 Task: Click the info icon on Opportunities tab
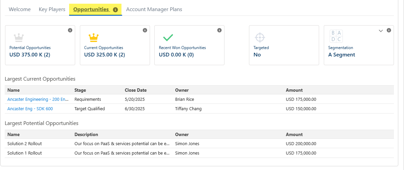point(115,10)
